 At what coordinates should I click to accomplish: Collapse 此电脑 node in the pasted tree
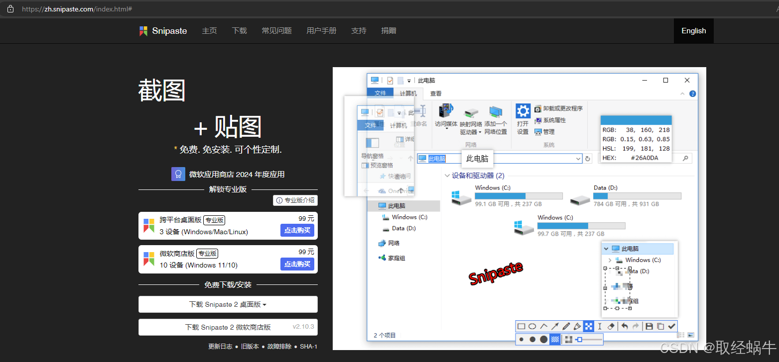(606, 249)
